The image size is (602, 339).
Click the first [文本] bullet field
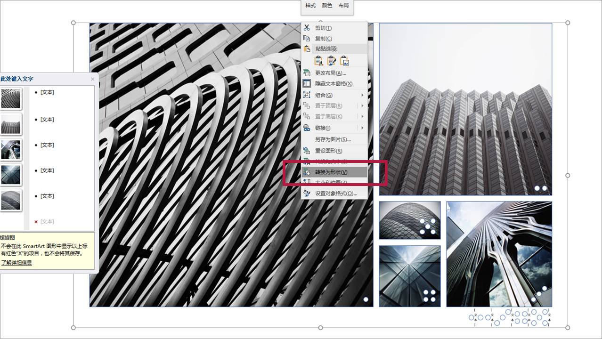click(x=47, y=92)
